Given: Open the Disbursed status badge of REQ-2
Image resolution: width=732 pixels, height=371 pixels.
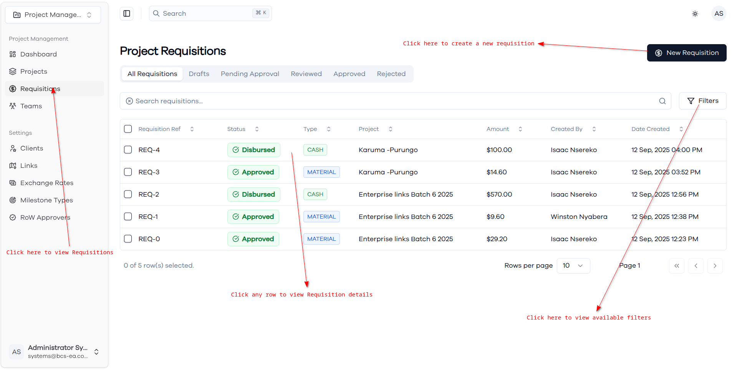Looking at the screenshot, I should [x=253, y=194].
